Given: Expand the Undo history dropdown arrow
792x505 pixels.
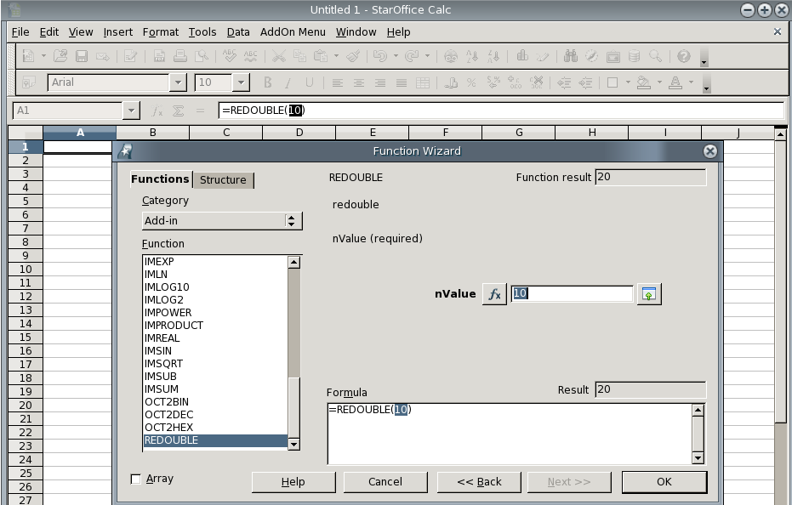Looking at the screenshot, I should point(396,56).
